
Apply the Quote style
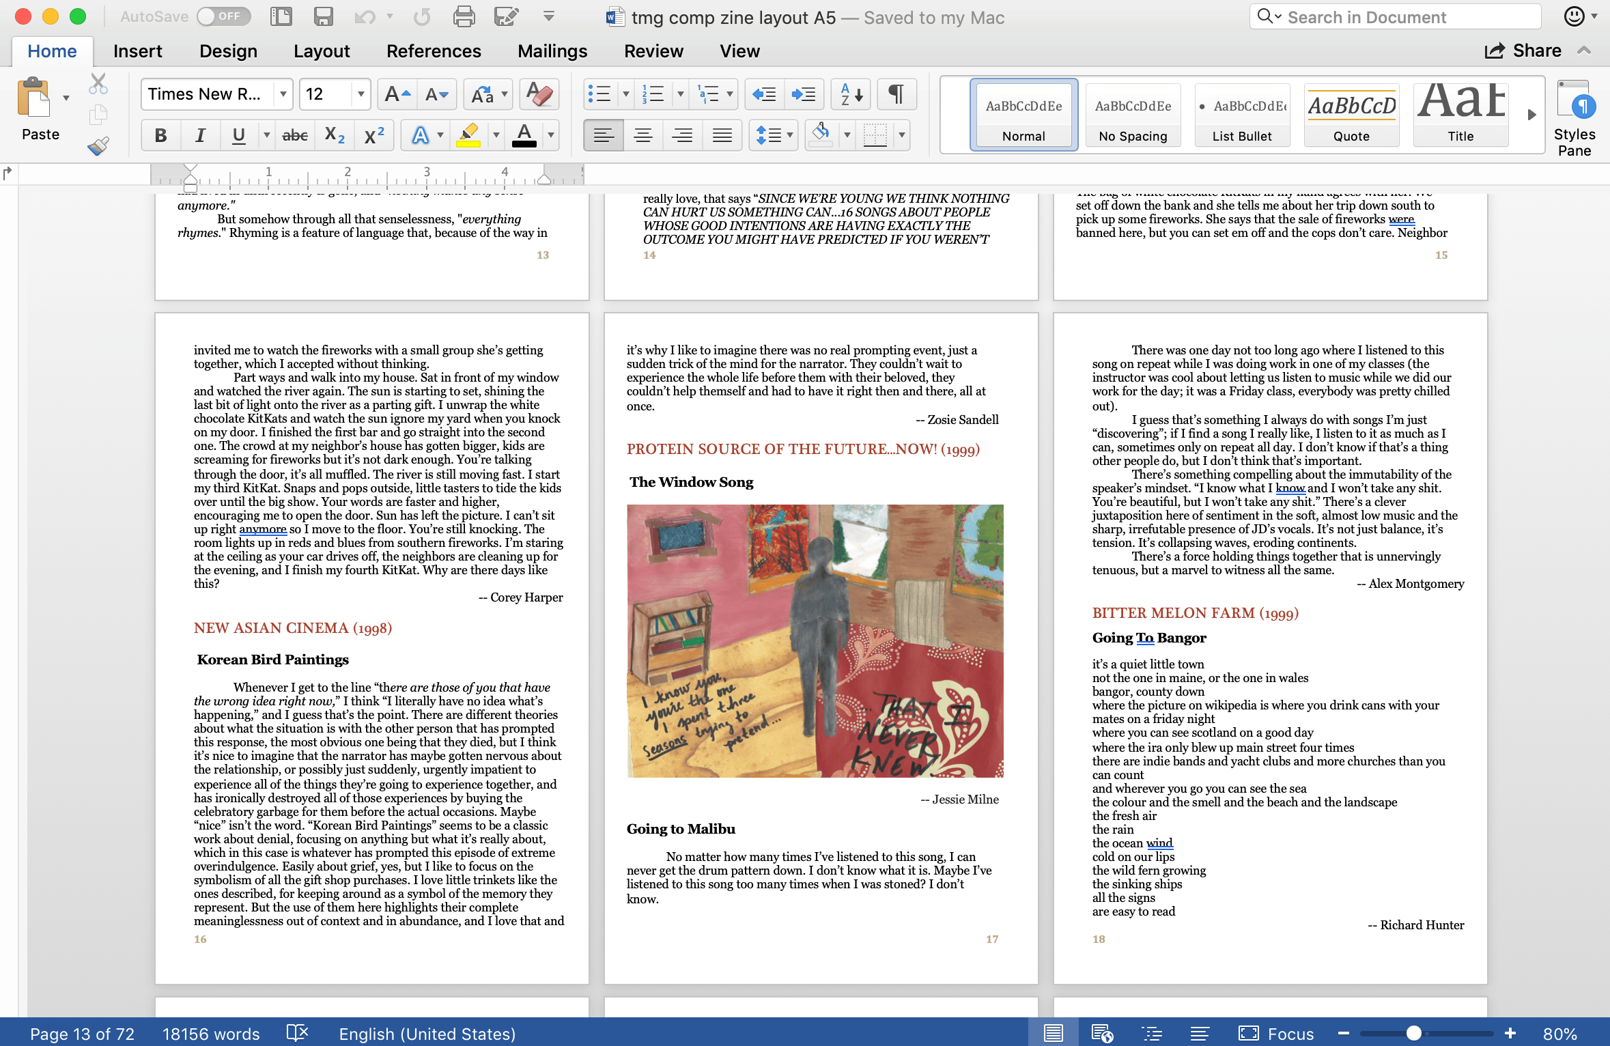[1351, 115]
